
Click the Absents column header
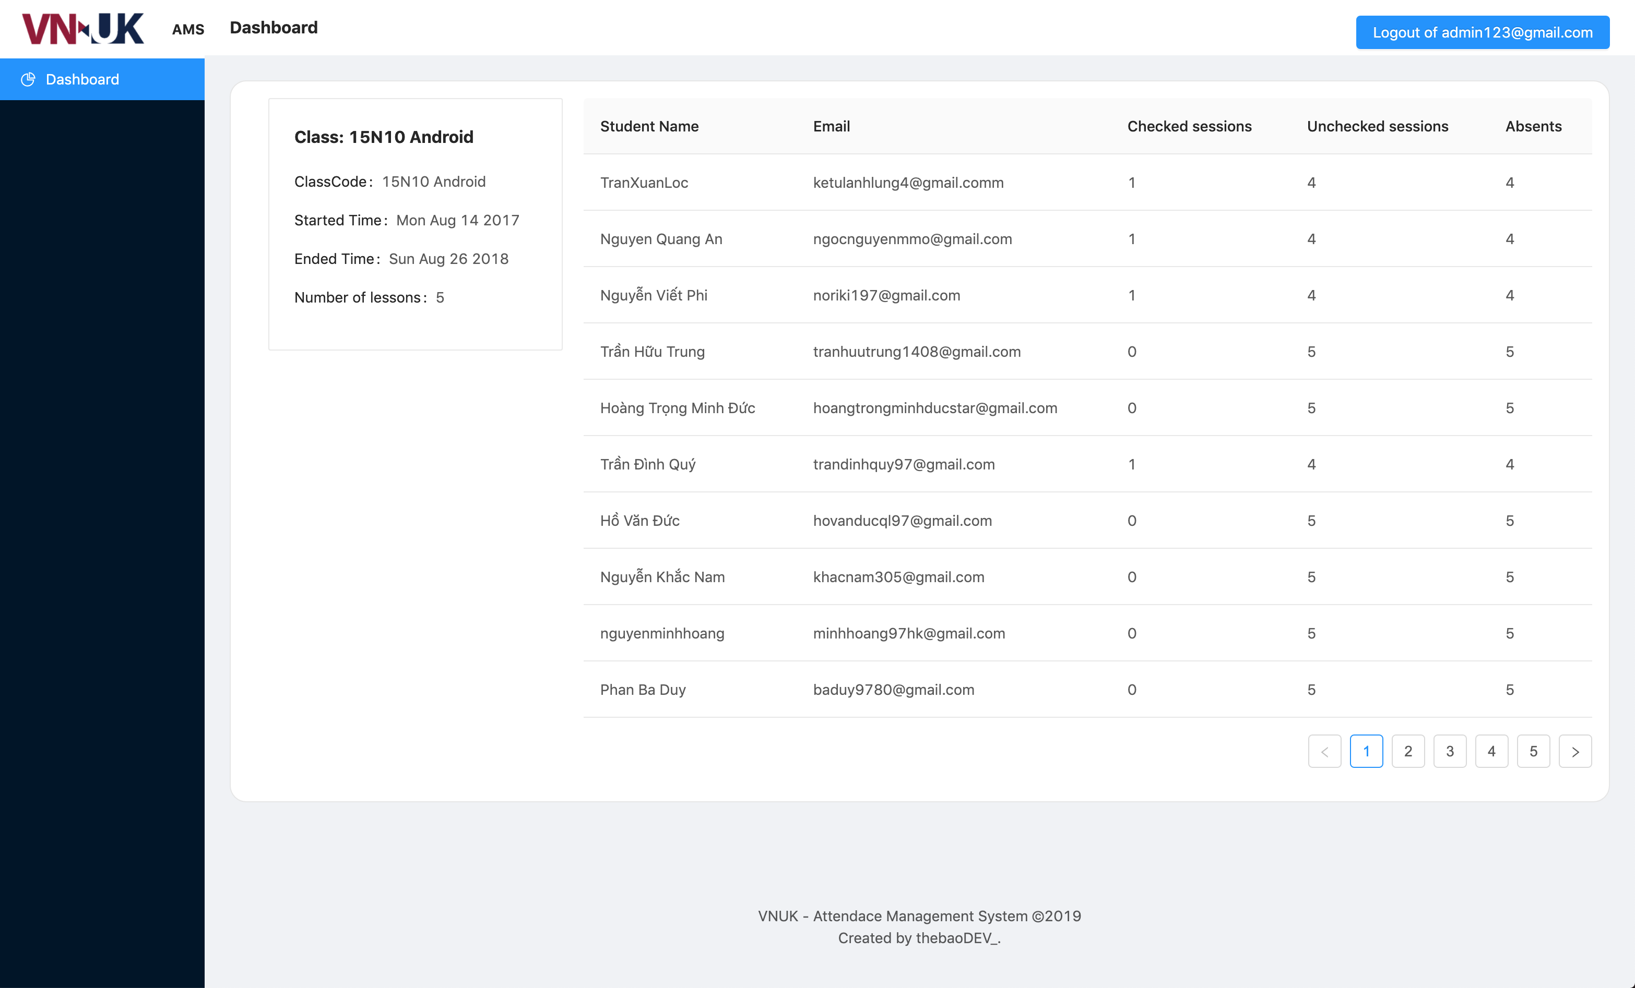[1533, 126]
